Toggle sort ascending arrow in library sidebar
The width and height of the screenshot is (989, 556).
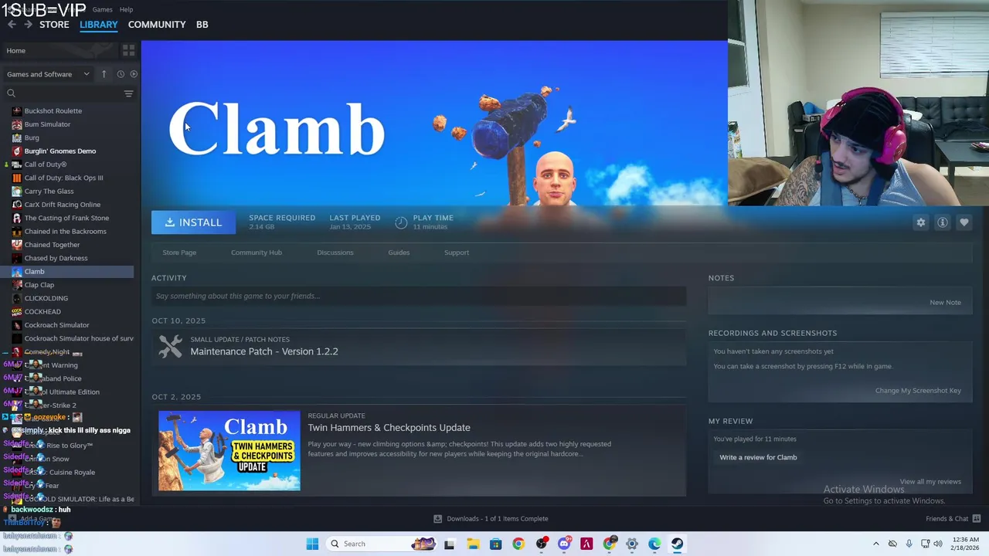tap(104, 74)
